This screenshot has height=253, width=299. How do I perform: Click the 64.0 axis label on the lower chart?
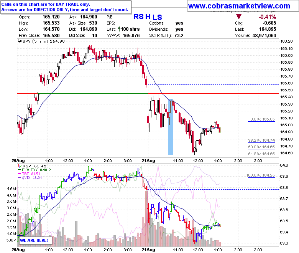click(284, 165)
